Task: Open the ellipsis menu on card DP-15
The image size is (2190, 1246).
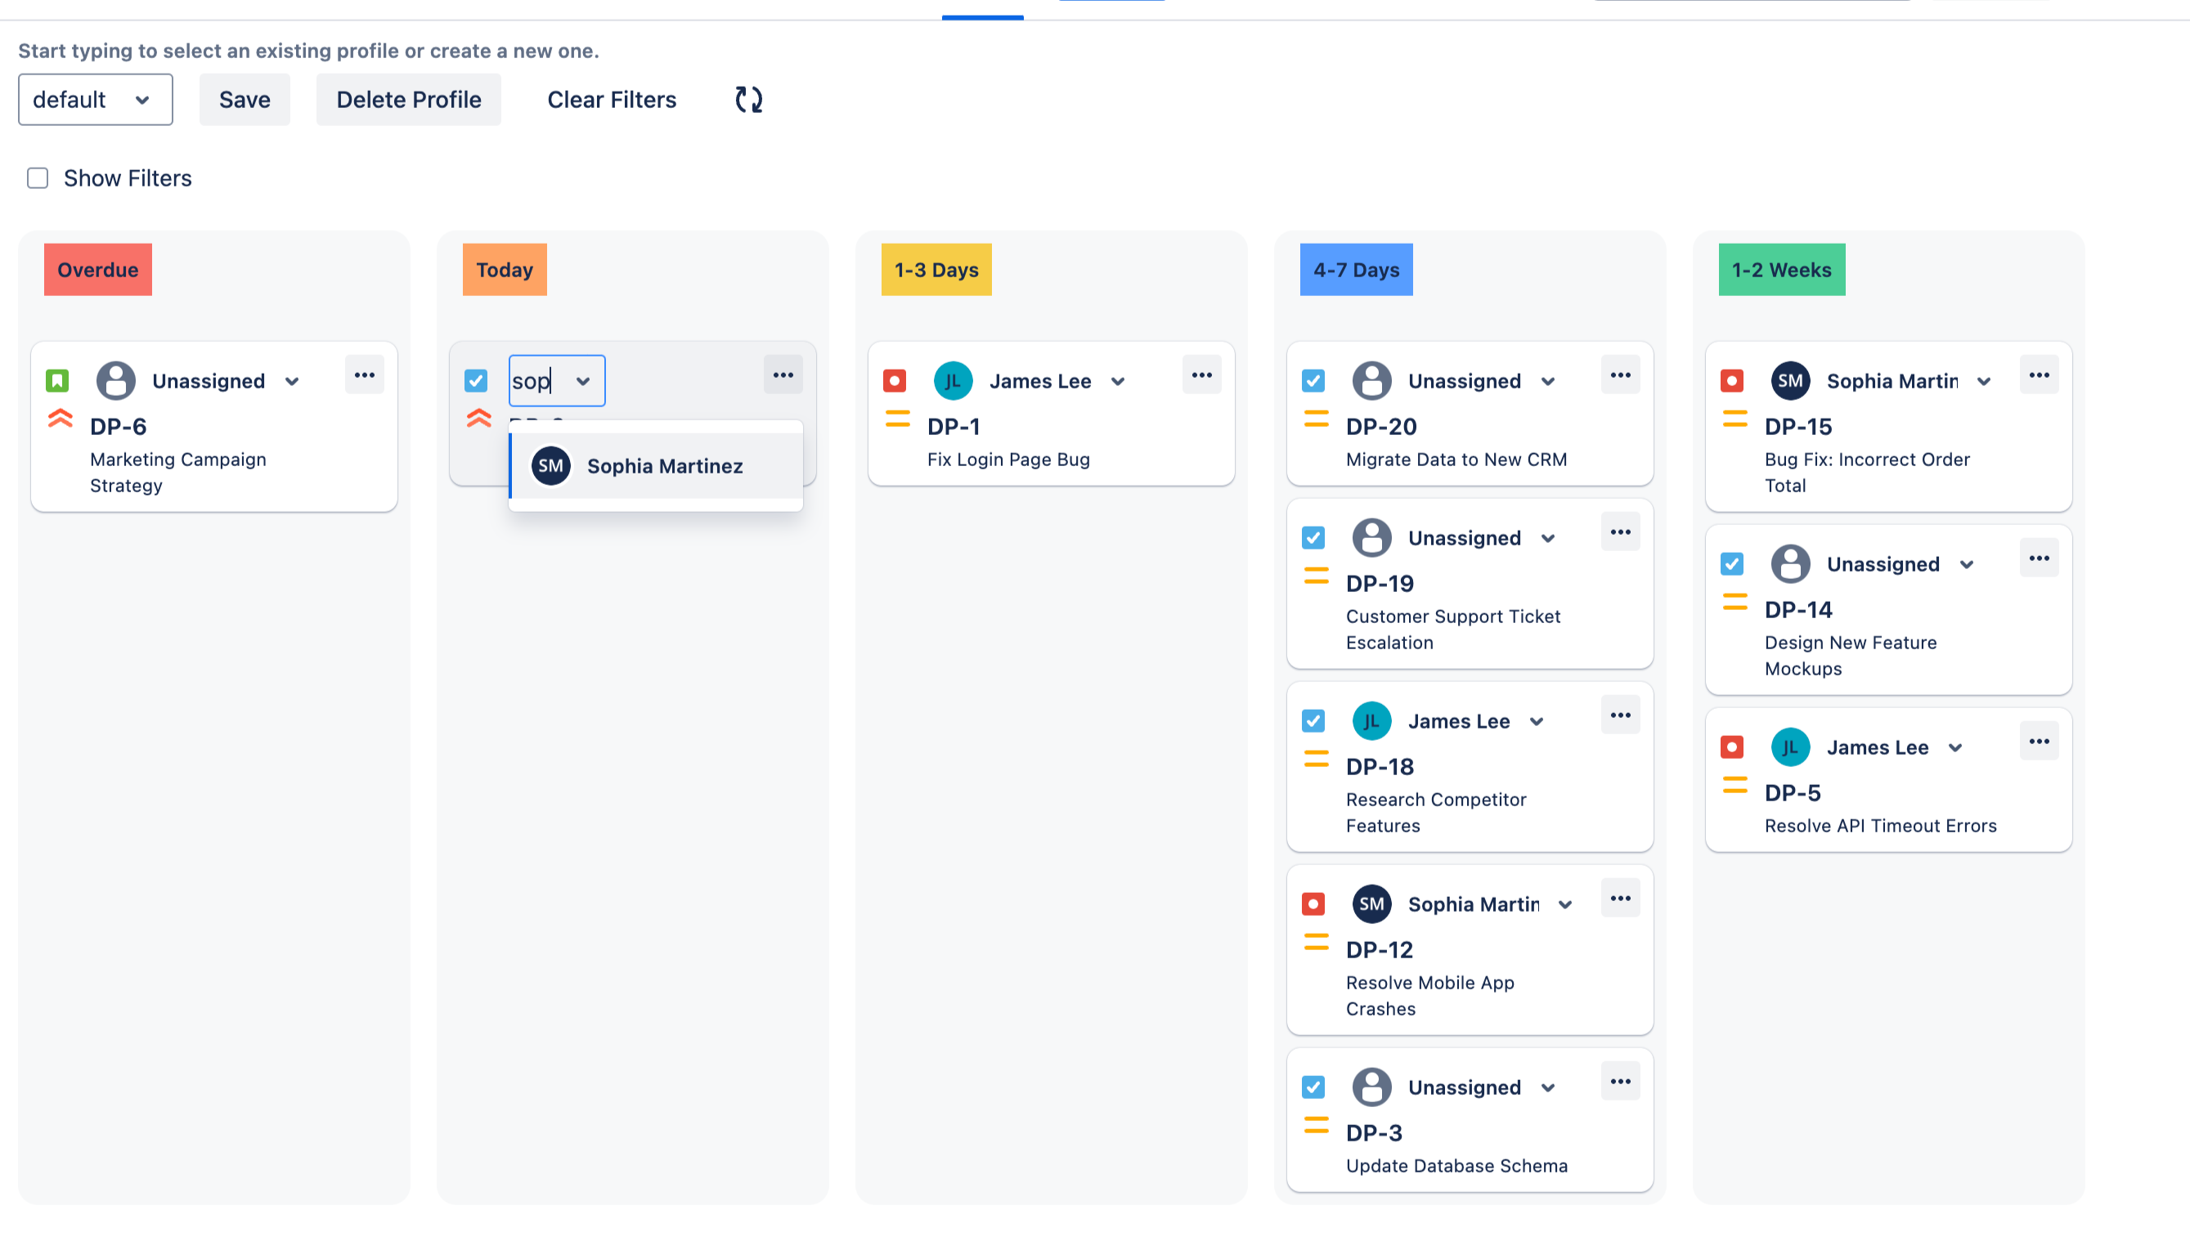Action: pyautogui.click(x=2040, y=374)
